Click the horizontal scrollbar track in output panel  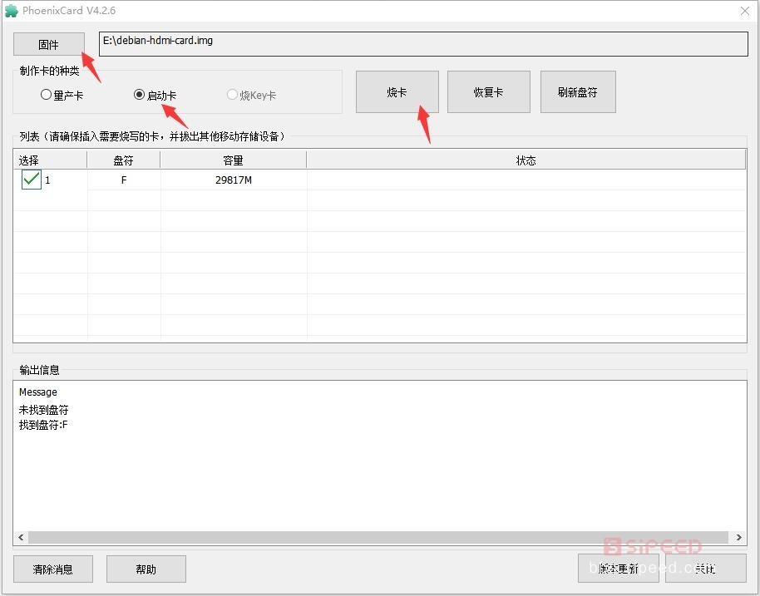point(378,538)
